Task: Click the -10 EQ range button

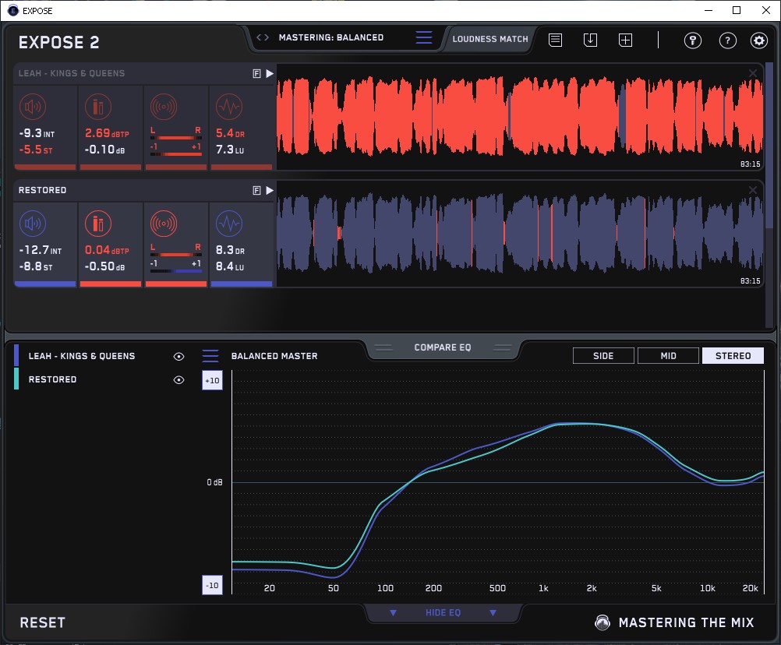Action: click(x=212, y=585)
